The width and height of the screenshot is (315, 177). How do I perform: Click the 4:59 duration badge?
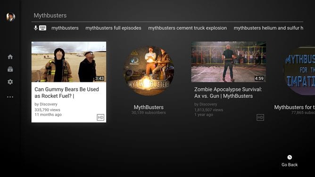pyautogui.click(x=259, y=78)
